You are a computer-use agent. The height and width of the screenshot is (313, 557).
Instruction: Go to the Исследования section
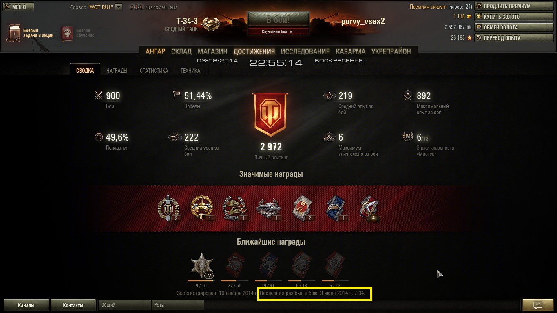pos(305,51)
